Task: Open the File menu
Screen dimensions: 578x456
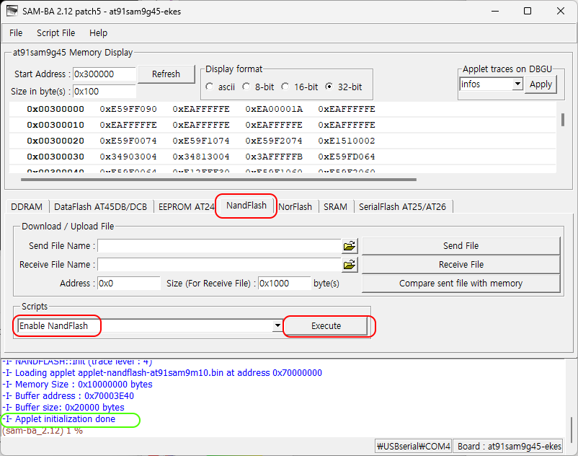Action: [x=16, y=33]
